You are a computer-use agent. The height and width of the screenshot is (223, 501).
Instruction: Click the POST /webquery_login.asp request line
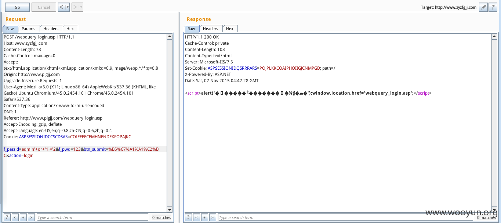[x=39, y=37]
